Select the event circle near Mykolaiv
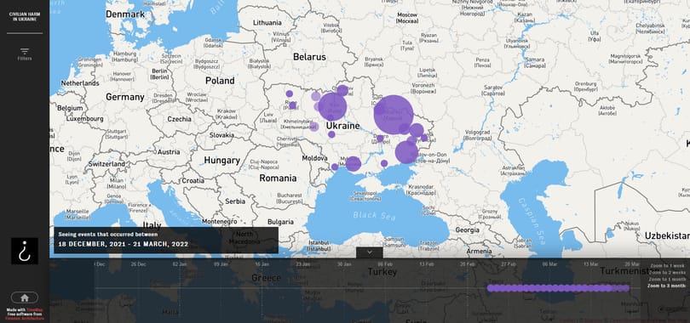This screenshot has height=323, width=690. [x=353, y=164]
